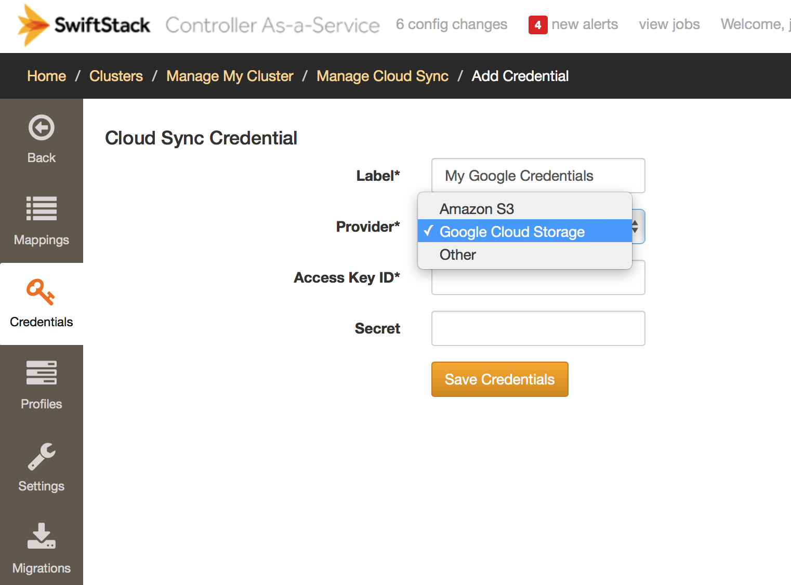The height and width of the screenshot is (585, 791).
Task: Click the Label input field
Action: [538, 176]
